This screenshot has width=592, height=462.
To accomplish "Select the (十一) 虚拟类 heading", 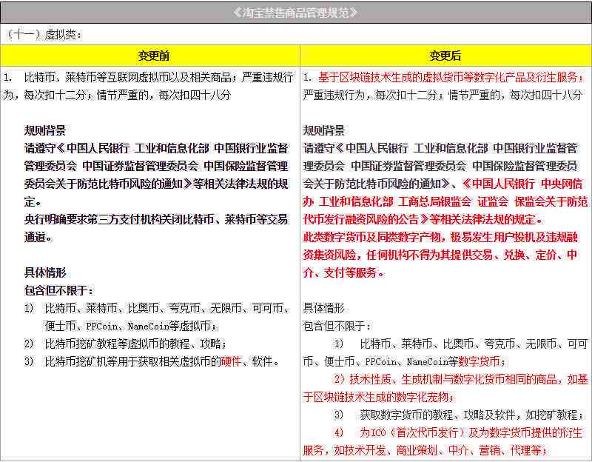I will 44,34.
